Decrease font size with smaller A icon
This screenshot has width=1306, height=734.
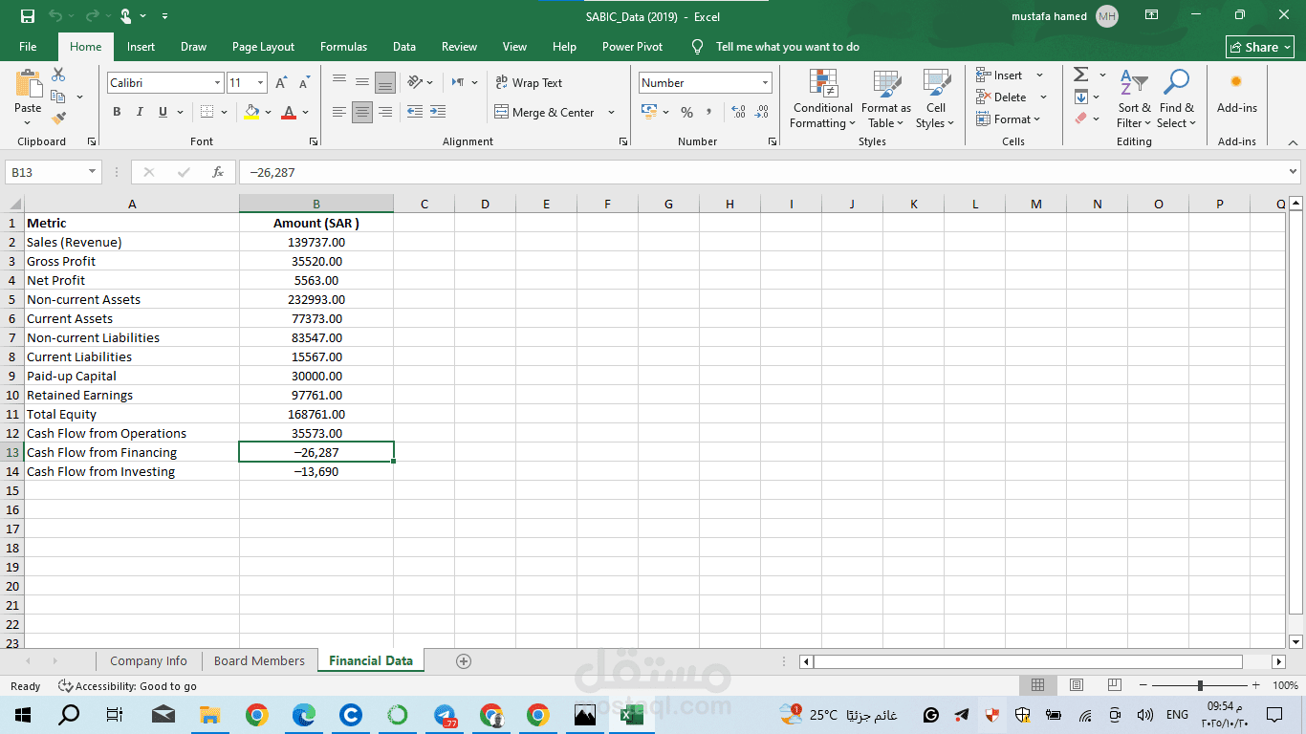[304, 83]
